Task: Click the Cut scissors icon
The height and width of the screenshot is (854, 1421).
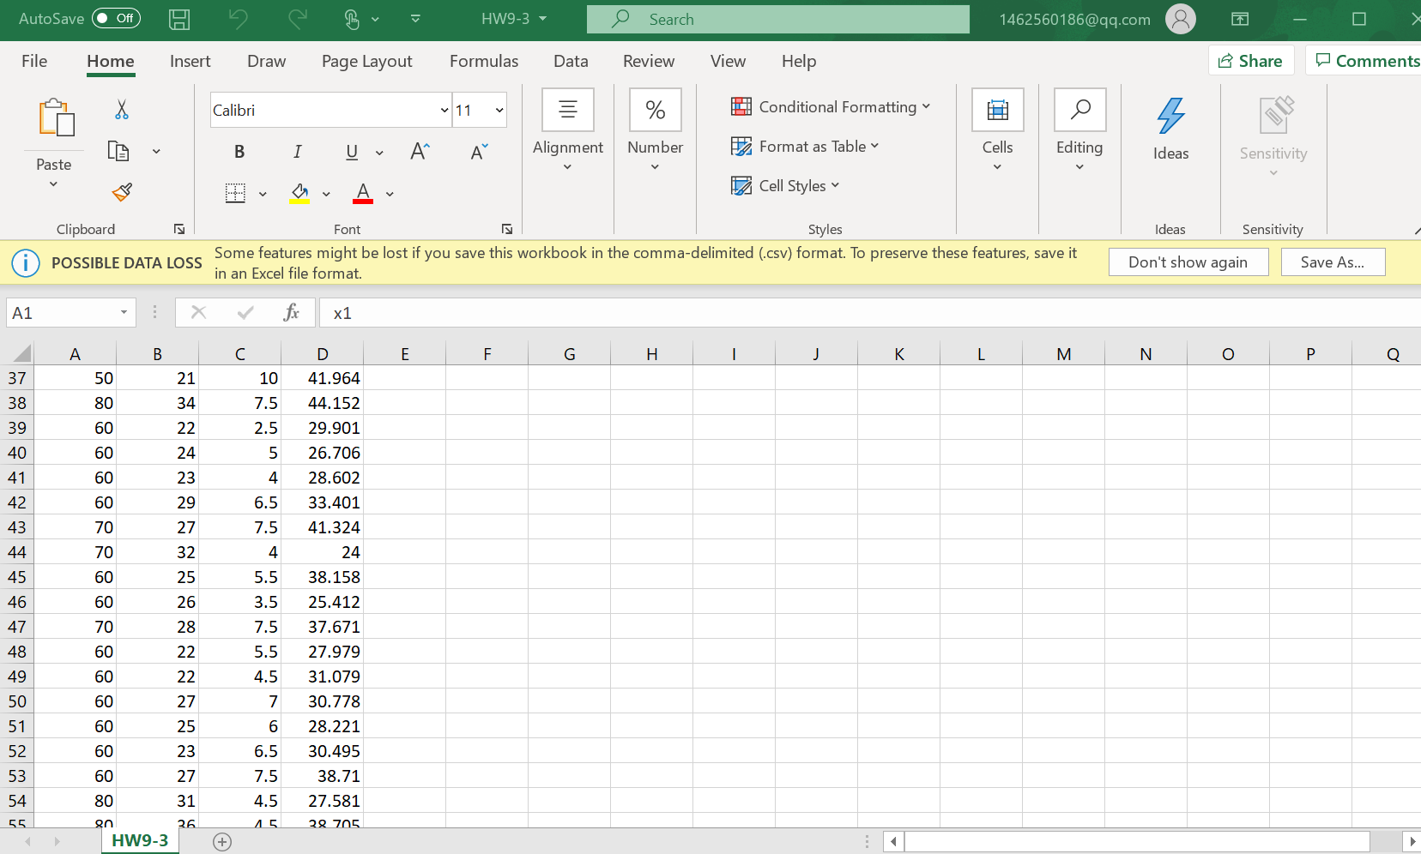Action: tap(121, 110)
